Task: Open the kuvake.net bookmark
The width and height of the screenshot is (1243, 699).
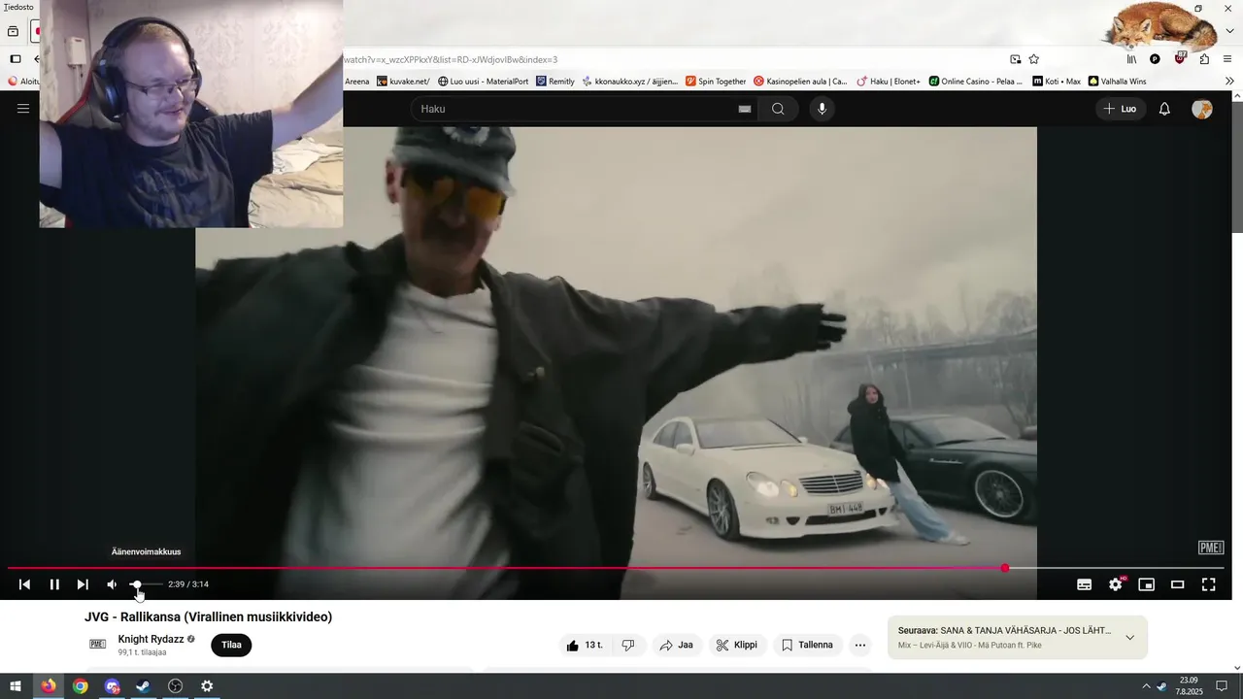Action: pyautogui.click(x=403, y=82)
